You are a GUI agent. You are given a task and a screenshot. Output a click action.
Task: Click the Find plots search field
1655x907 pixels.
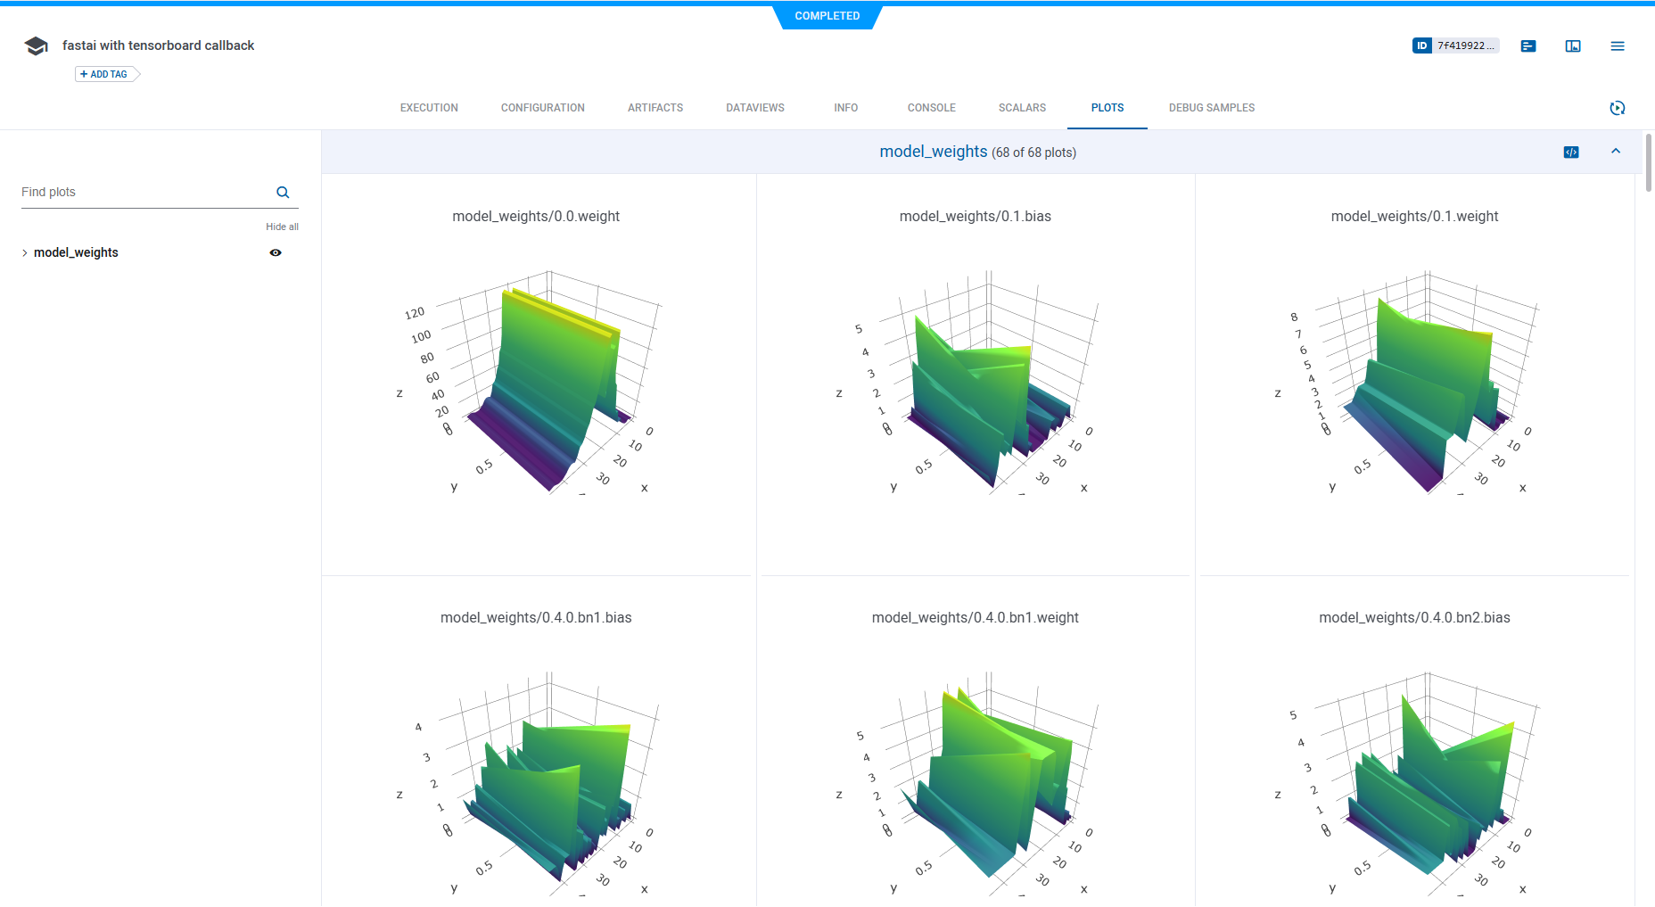[x=143, y=193]
